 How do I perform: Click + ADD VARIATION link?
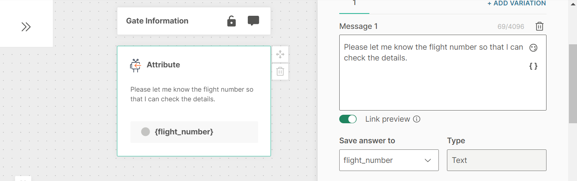[517, 3]
